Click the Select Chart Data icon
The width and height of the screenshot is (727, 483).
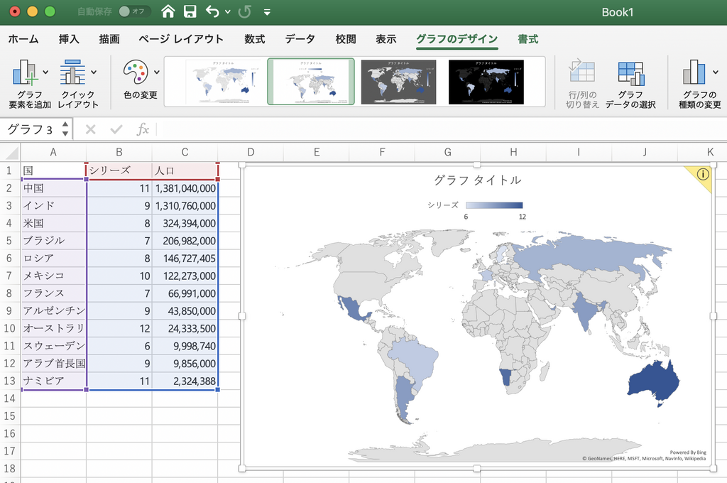(x=630, y=73)
